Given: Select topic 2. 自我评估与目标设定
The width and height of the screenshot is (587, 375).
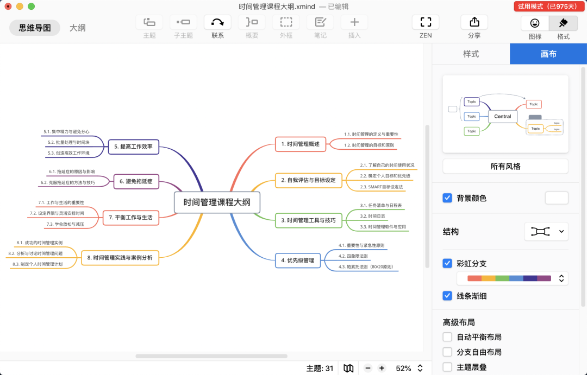Looking at the screenshot, I should point(309,180).
